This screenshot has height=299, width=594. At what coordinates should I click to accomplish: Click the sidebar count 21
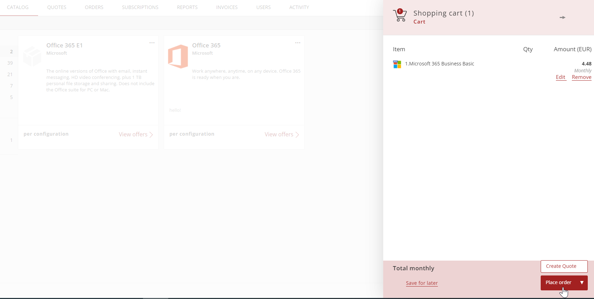pos(10,74)
